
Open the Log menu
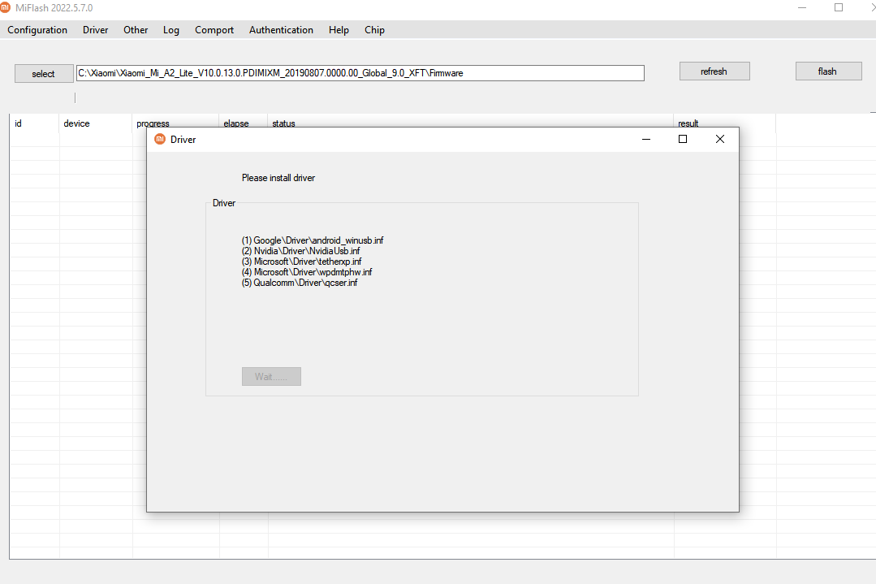click(x=170, y=30)
